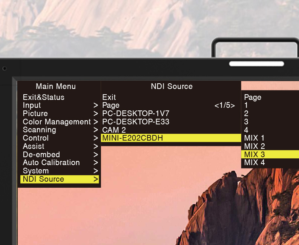Viewport: 299px width, 245px height.
Task: Choose PC-DESKTOP-1V7 NDI source
Action: coord(136,114)
